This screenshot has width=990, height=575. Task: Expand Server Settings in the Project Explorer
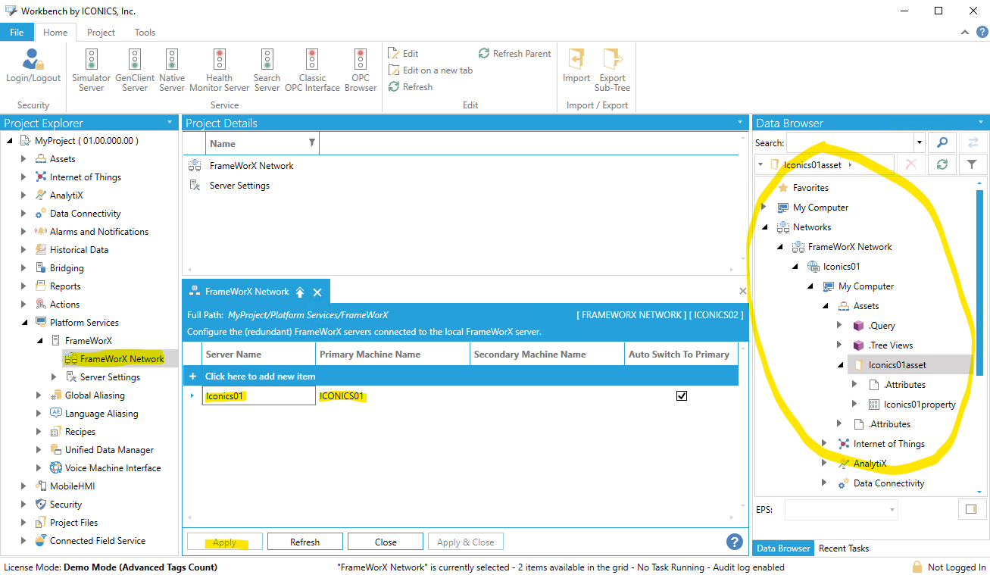coord(54,377)
